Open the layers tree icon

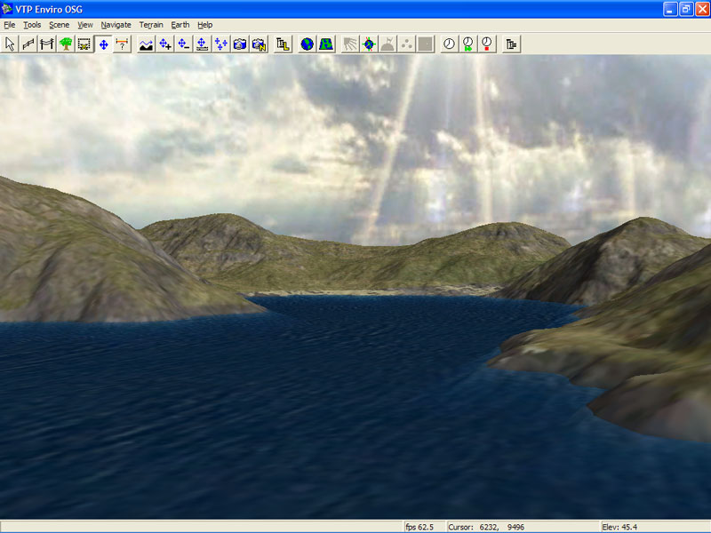coord(284,44)
